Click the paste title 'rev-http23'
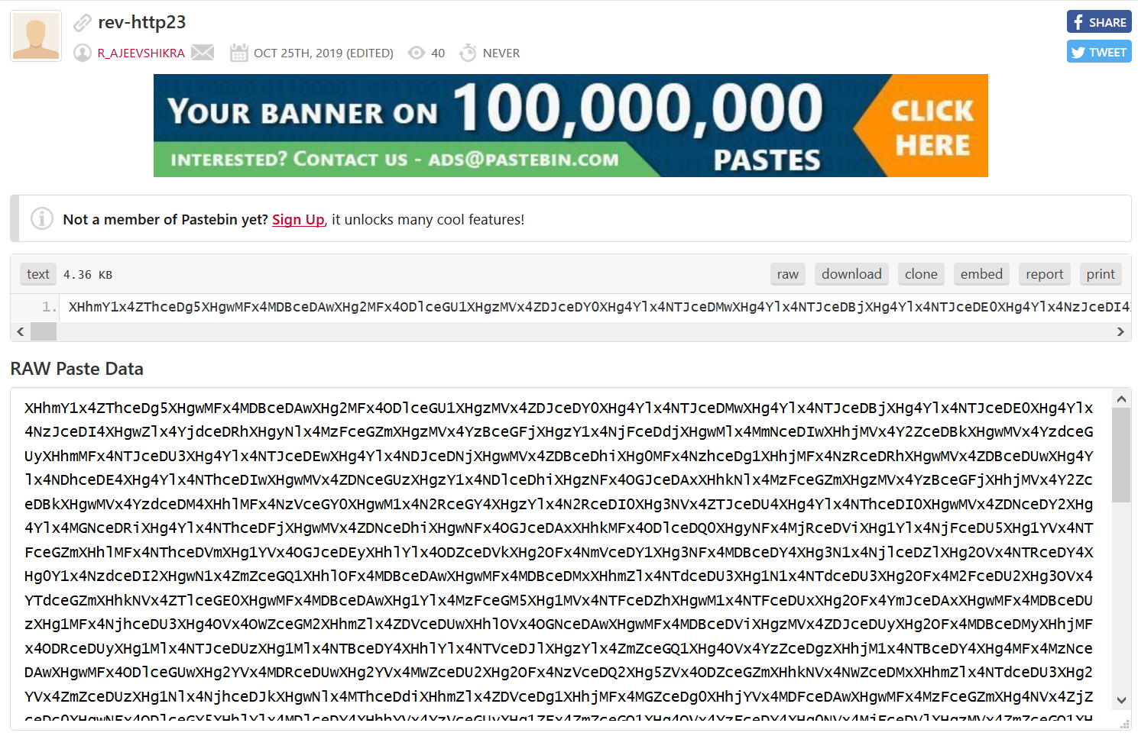1138x736 pixels. coord(142,22)
